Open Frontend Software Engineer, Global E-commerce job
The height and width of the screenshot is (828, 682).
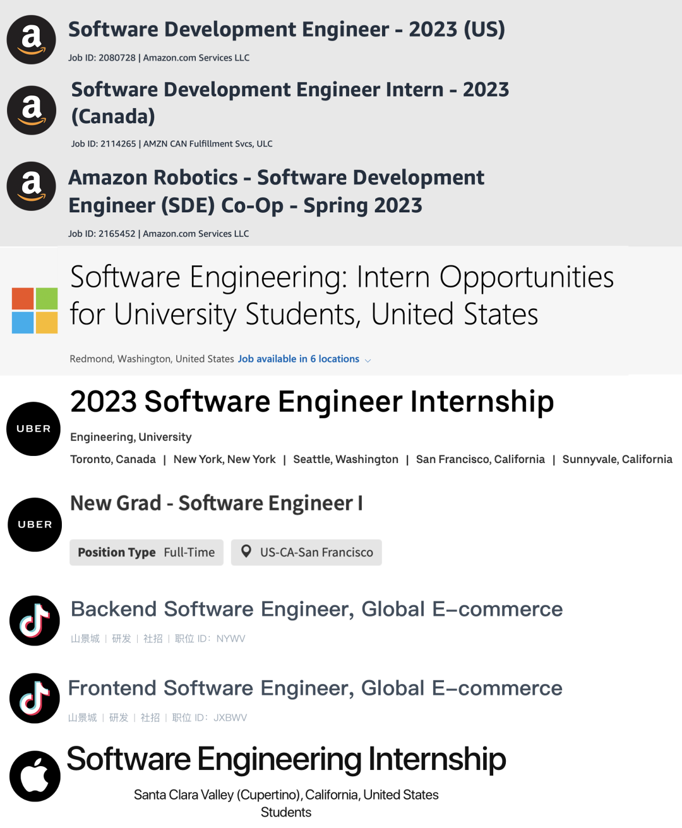[x=315, y=688]
